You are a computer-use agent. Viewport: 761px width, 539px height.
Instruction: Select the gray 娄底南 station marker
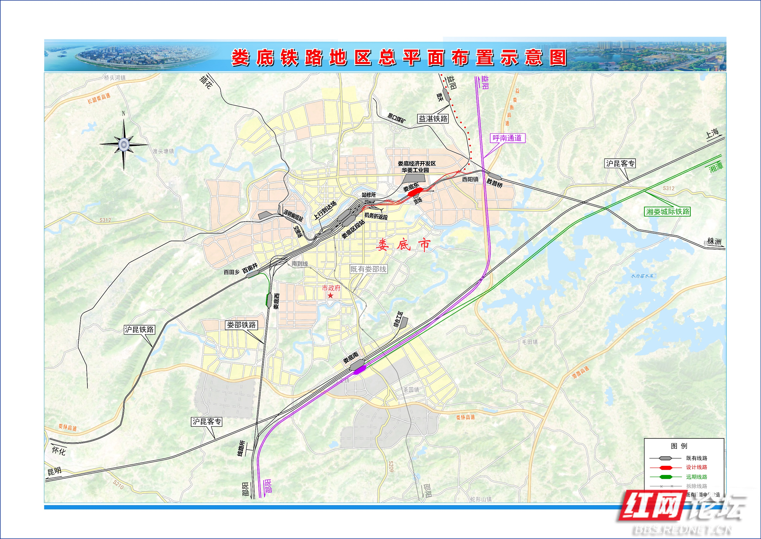pos(358,365)
